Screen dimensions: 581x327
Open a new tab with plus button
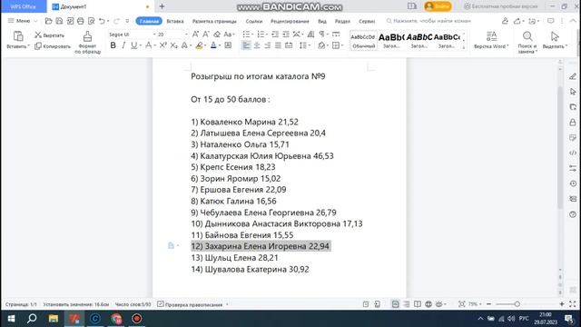[162, 6]
